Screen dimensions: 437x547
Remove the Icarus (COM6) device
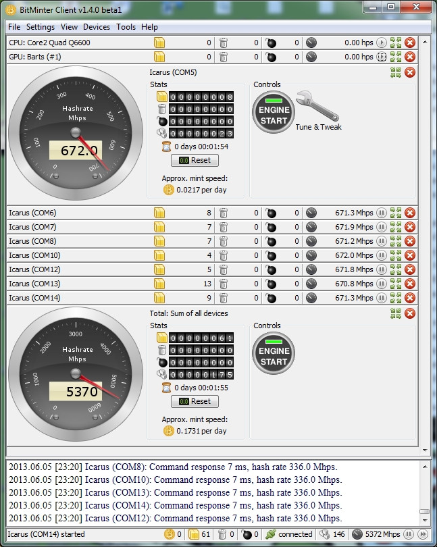410,213
